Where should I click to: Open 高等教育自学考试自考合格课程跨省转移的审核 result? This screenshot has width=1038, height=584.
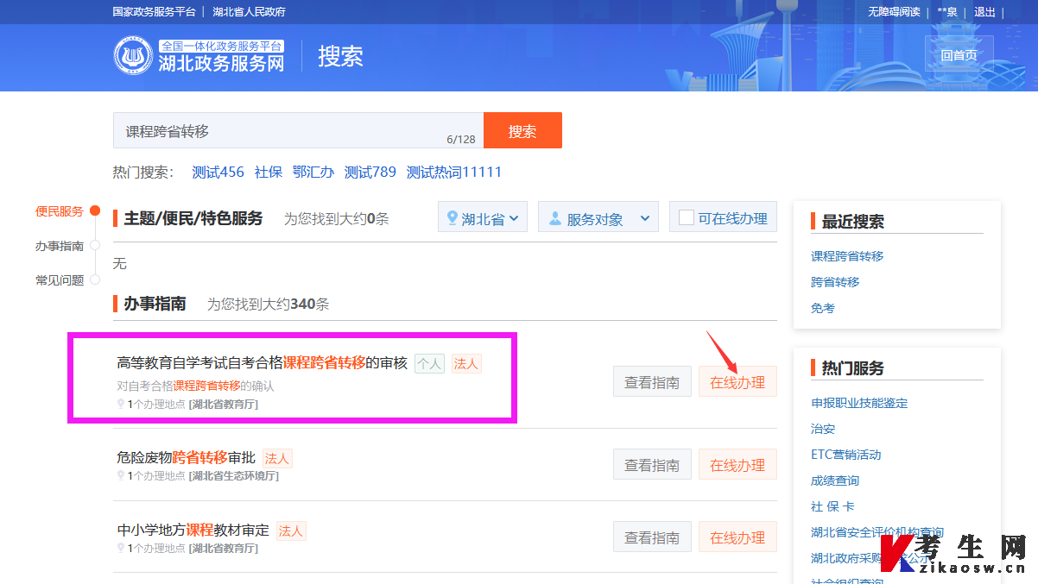coord(262,363)
